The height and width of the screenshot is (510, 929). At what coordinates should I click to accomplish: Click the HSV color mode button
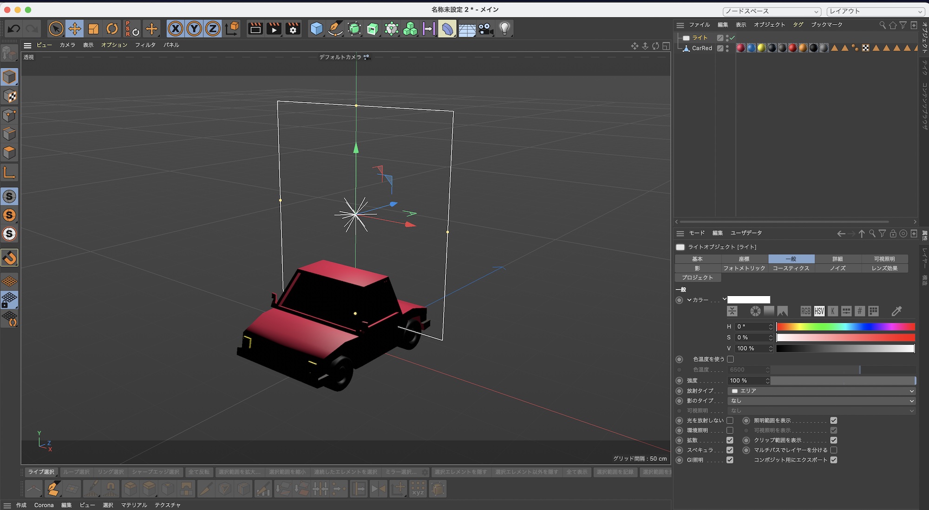coord(819,311)
